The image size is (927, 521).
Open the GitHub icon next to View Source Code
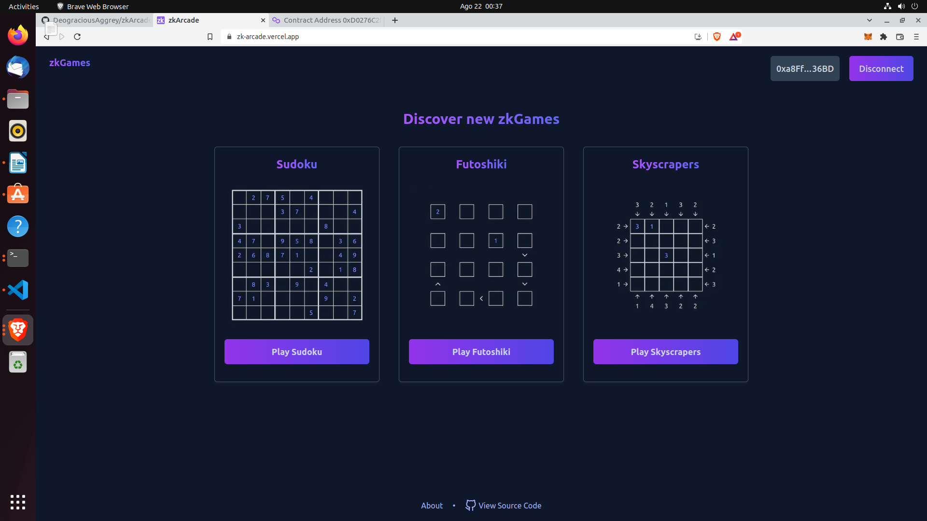coord(470,506)
